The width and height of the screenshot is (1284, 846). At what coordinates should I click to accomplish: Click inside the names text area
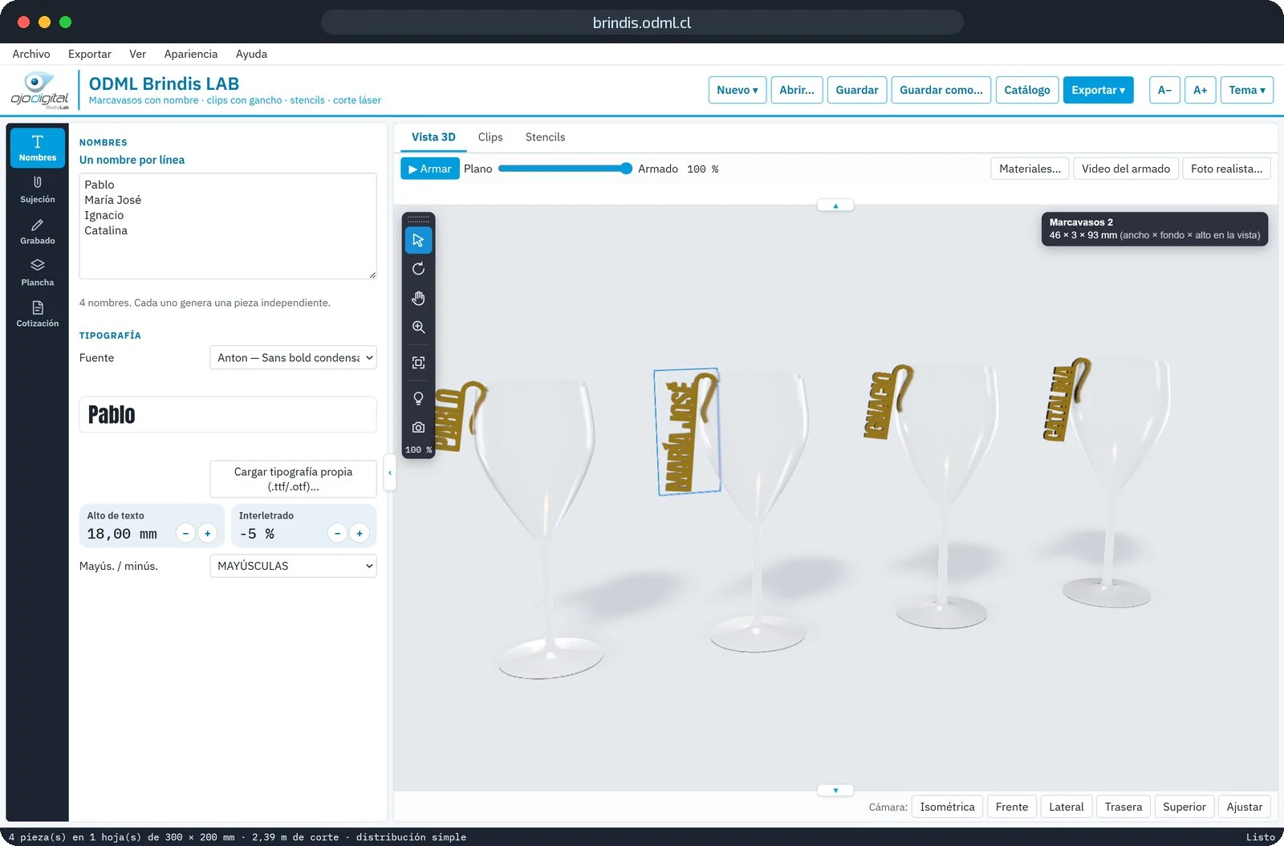(x=228, y=226)
